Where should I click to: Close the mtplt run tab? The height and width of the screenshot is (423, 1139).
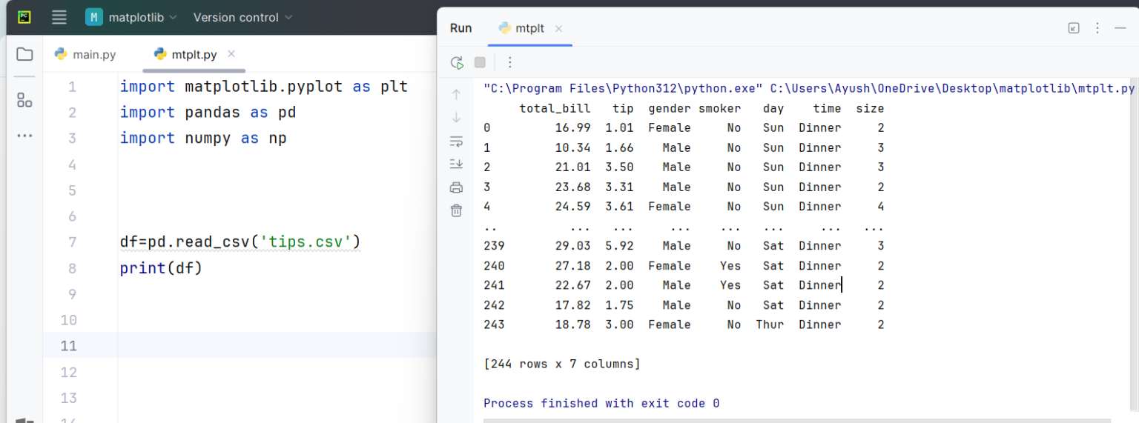(558, 28)
